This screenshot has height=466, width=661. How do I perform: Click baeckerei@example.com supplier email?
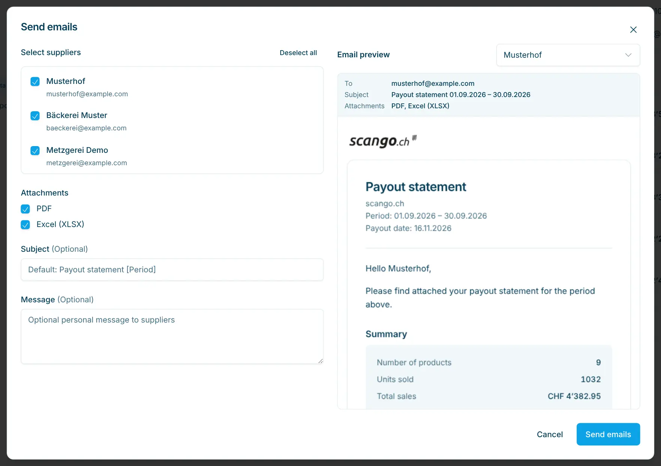(x=86, y=128)
